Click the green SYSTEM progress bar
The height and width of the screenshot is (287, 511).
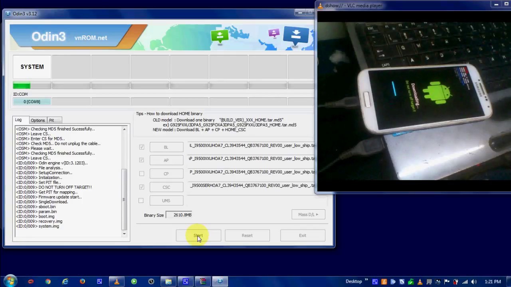pyautogui.click(x=32, y=85)
